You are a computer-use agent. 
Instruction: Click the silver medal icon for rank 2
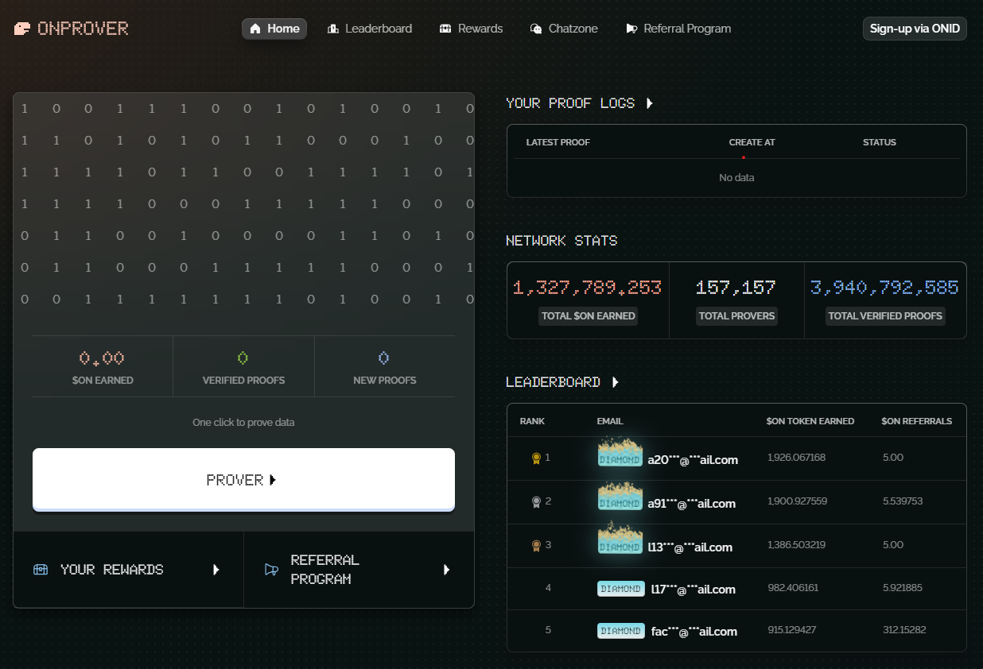click(536, 501)
